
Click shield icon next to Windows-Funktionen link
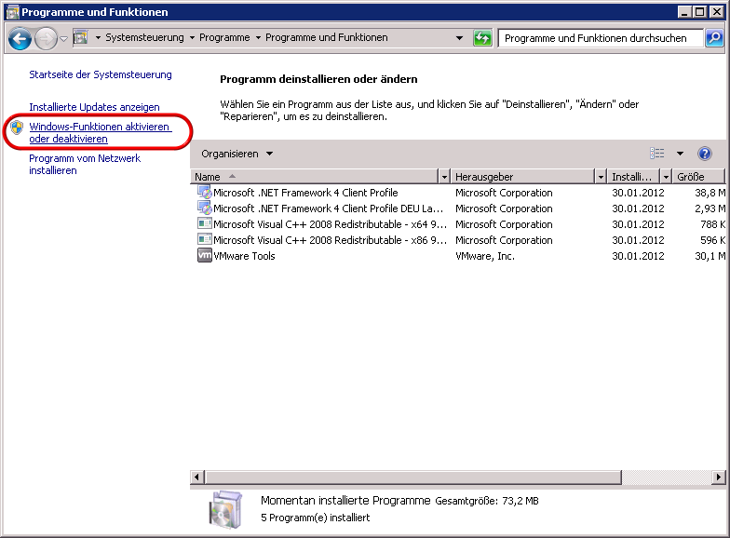click(17, 127)
